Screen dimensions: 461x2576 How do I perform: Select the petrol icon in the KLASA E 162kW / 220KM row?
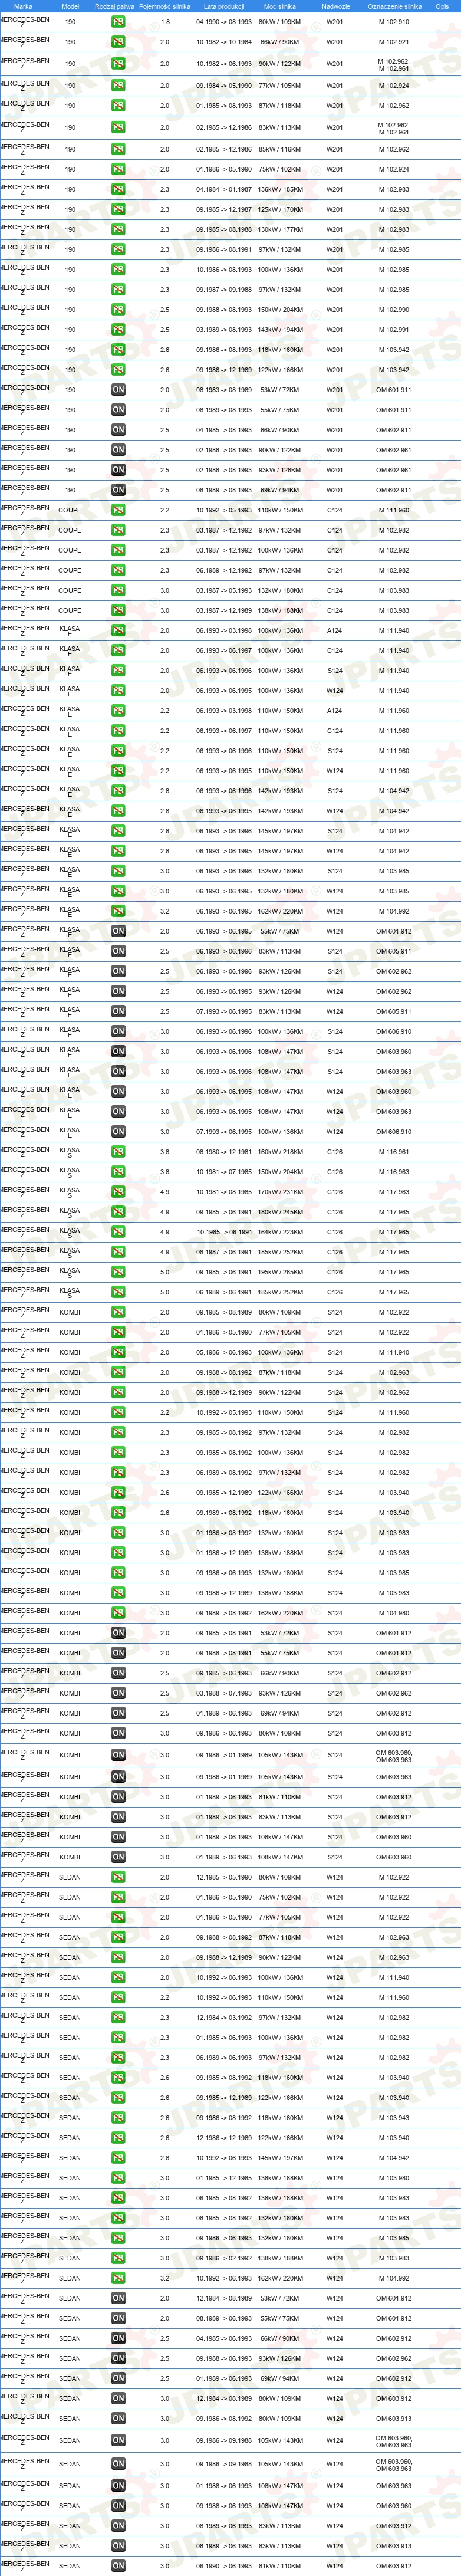[x=118, y=911]
